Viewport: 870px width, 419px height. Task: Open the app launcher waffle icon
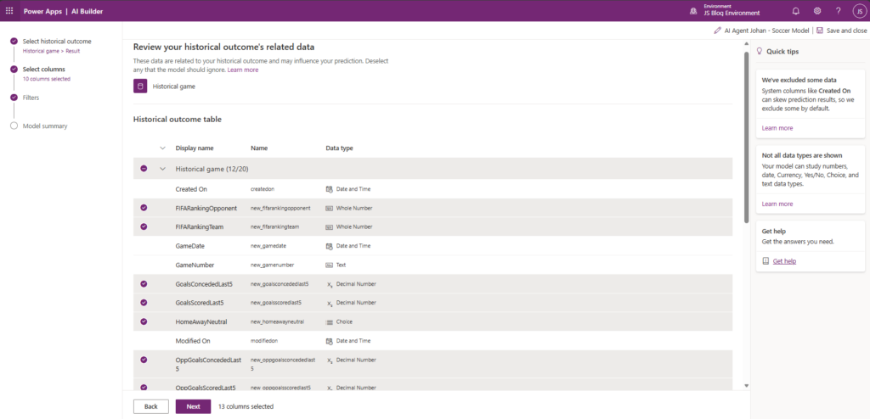point(9,11)
